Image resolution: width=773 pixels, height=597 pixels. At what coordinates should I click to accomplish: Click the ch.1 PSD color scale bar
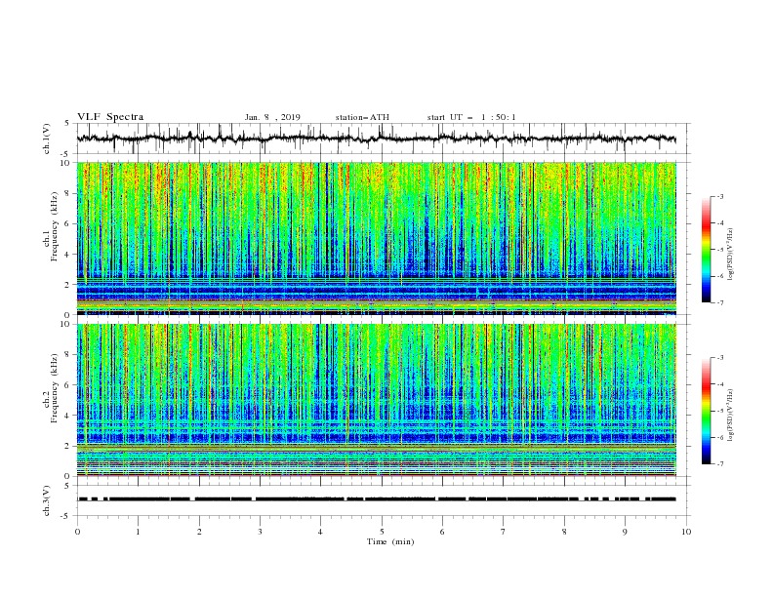[x=707, y=249]
